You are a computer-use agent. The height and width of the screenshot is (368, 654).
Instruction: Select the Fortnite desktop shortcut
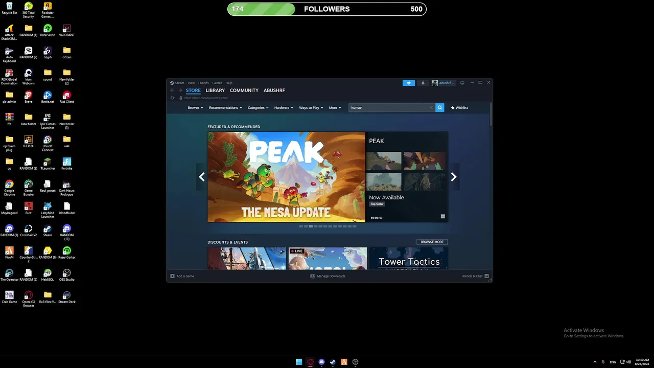tap(66, 164)
